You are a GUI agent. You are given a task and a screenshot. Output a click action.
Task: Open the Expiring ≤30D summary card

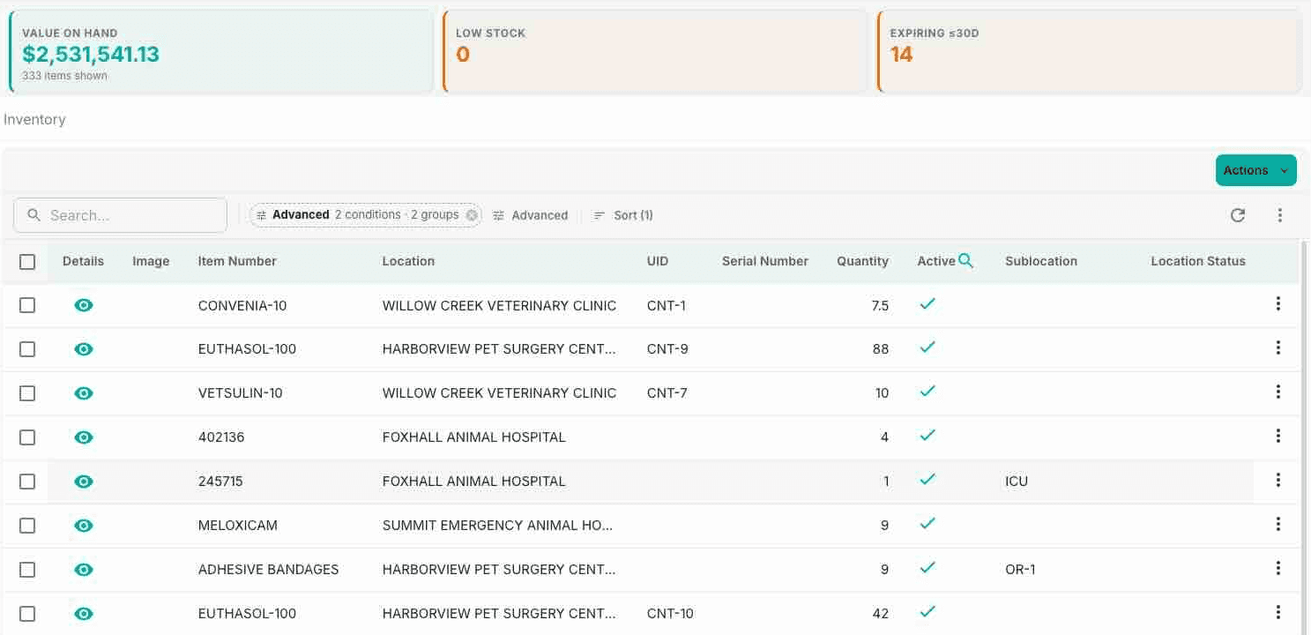click(1090, 52)
